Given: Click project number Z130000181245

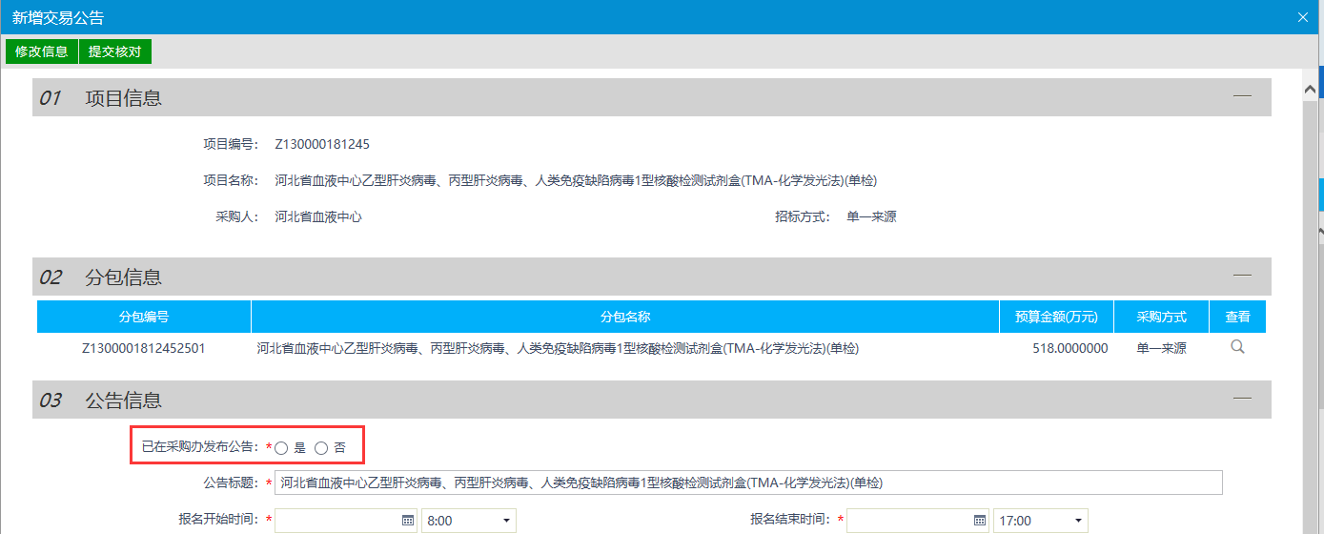Looking at the screenshot, I should click(x=322, y=145).
